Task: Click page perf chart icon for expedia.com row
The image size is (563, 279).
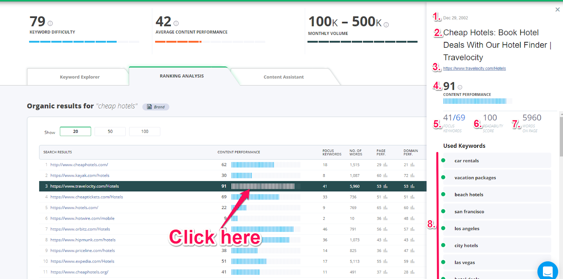Action: (x=385, y=261)
